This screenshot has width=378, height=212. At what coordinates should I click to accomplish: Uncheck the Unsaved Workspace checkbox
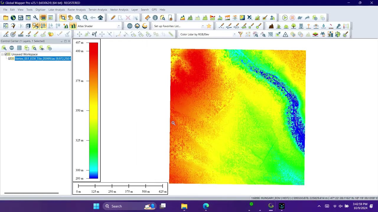coord(6,54)
